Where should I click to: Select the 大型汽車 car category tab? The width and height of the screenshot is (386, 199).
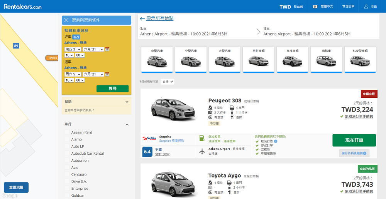225,60
